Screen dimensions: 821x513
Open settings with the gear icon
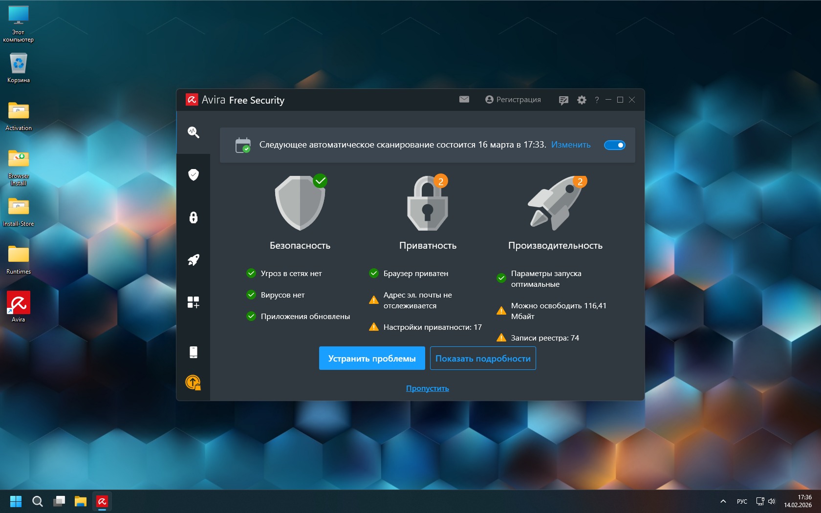(x=582, y=100)
